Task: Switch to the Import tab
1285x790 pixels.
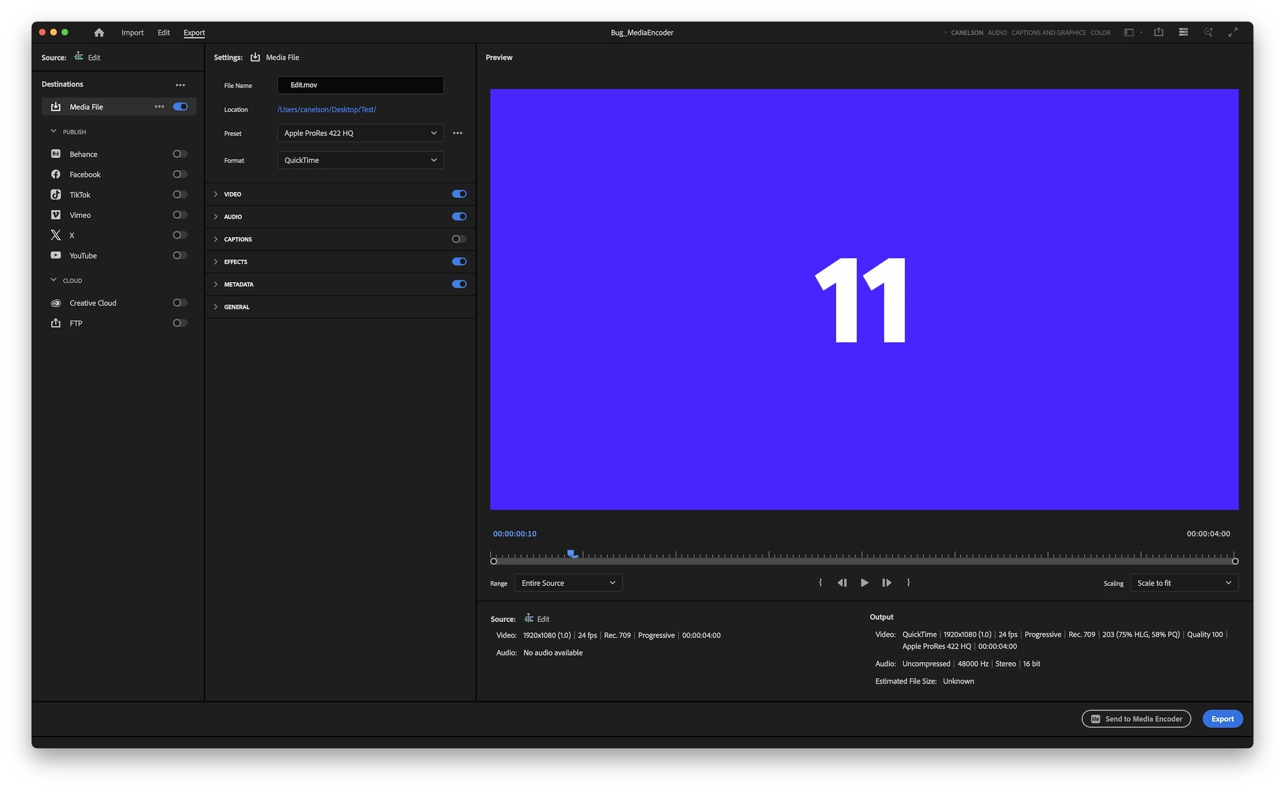Action: point(132,33)
